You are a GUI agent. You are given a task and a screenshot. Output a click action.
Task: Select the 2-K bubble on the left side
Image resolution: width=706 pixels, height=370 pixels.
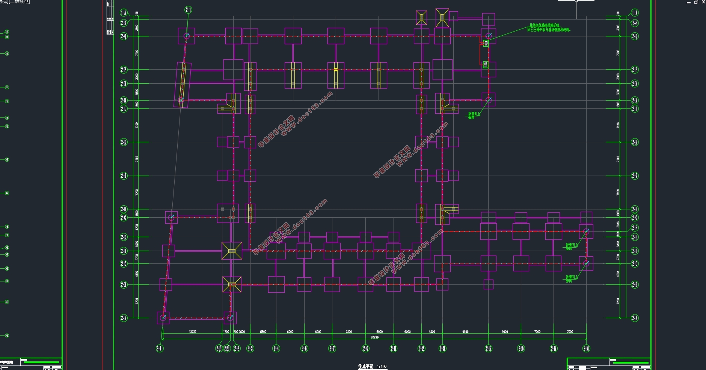click(124, 142)
